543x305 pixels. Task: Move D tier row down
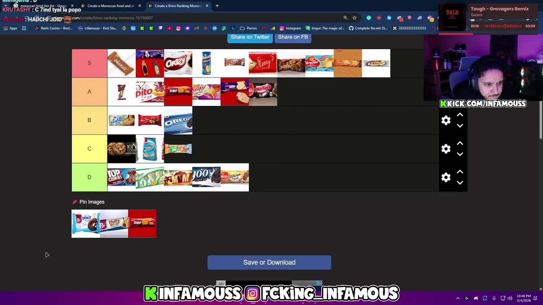460,183
